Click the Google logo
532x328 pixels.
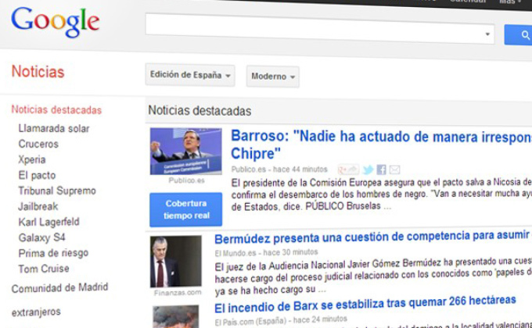pyautogui.click(x=56, y=22)
